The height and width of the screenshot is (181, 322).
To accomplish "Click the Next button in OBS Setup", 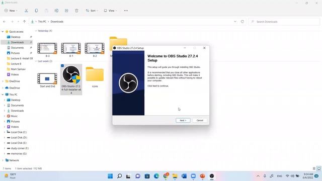I will point(183,120).
